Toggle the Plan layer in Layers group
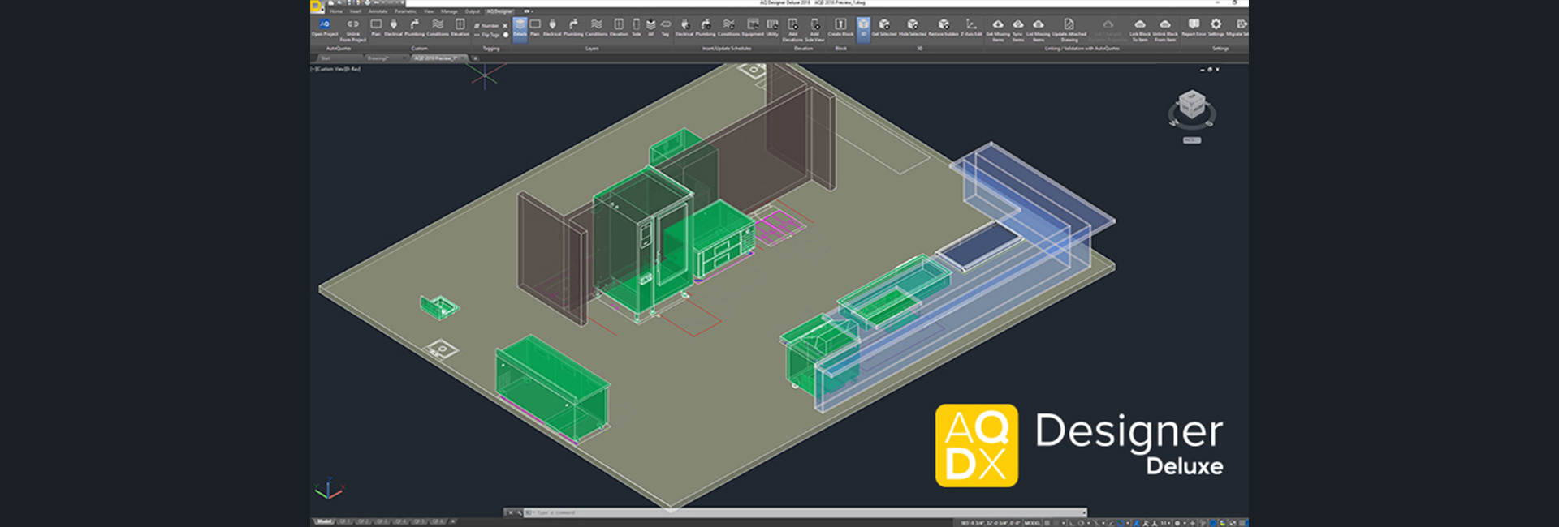1559x527 pixels. [x=535, y=28]
